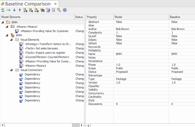Viewport: 195px width, 127px height.
Task: Click folder icon with up arrow
Action: click(31, 10)
